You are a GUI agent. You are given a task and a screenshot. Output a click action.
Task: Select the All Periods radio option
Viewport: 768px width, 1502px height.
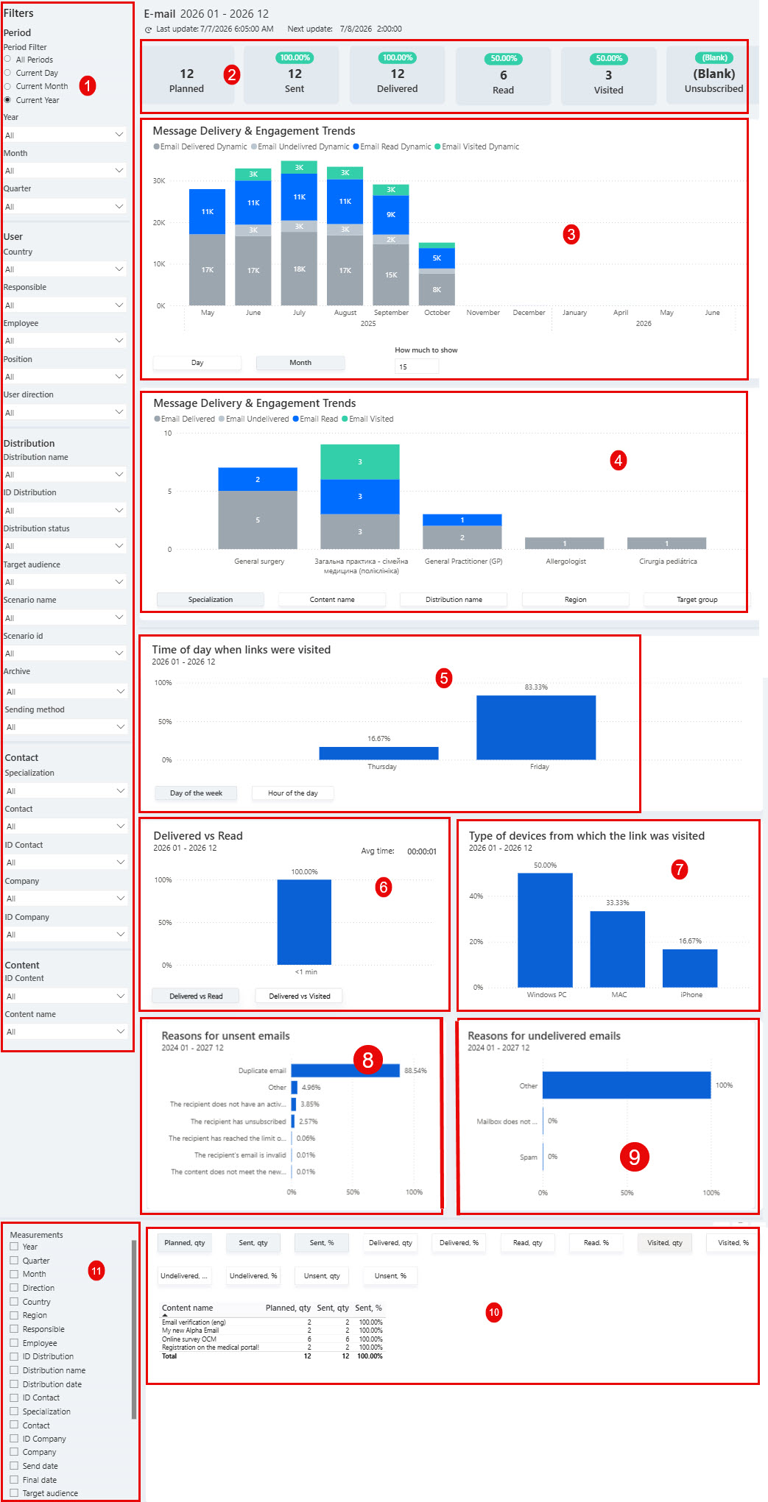tap(7, 59)
